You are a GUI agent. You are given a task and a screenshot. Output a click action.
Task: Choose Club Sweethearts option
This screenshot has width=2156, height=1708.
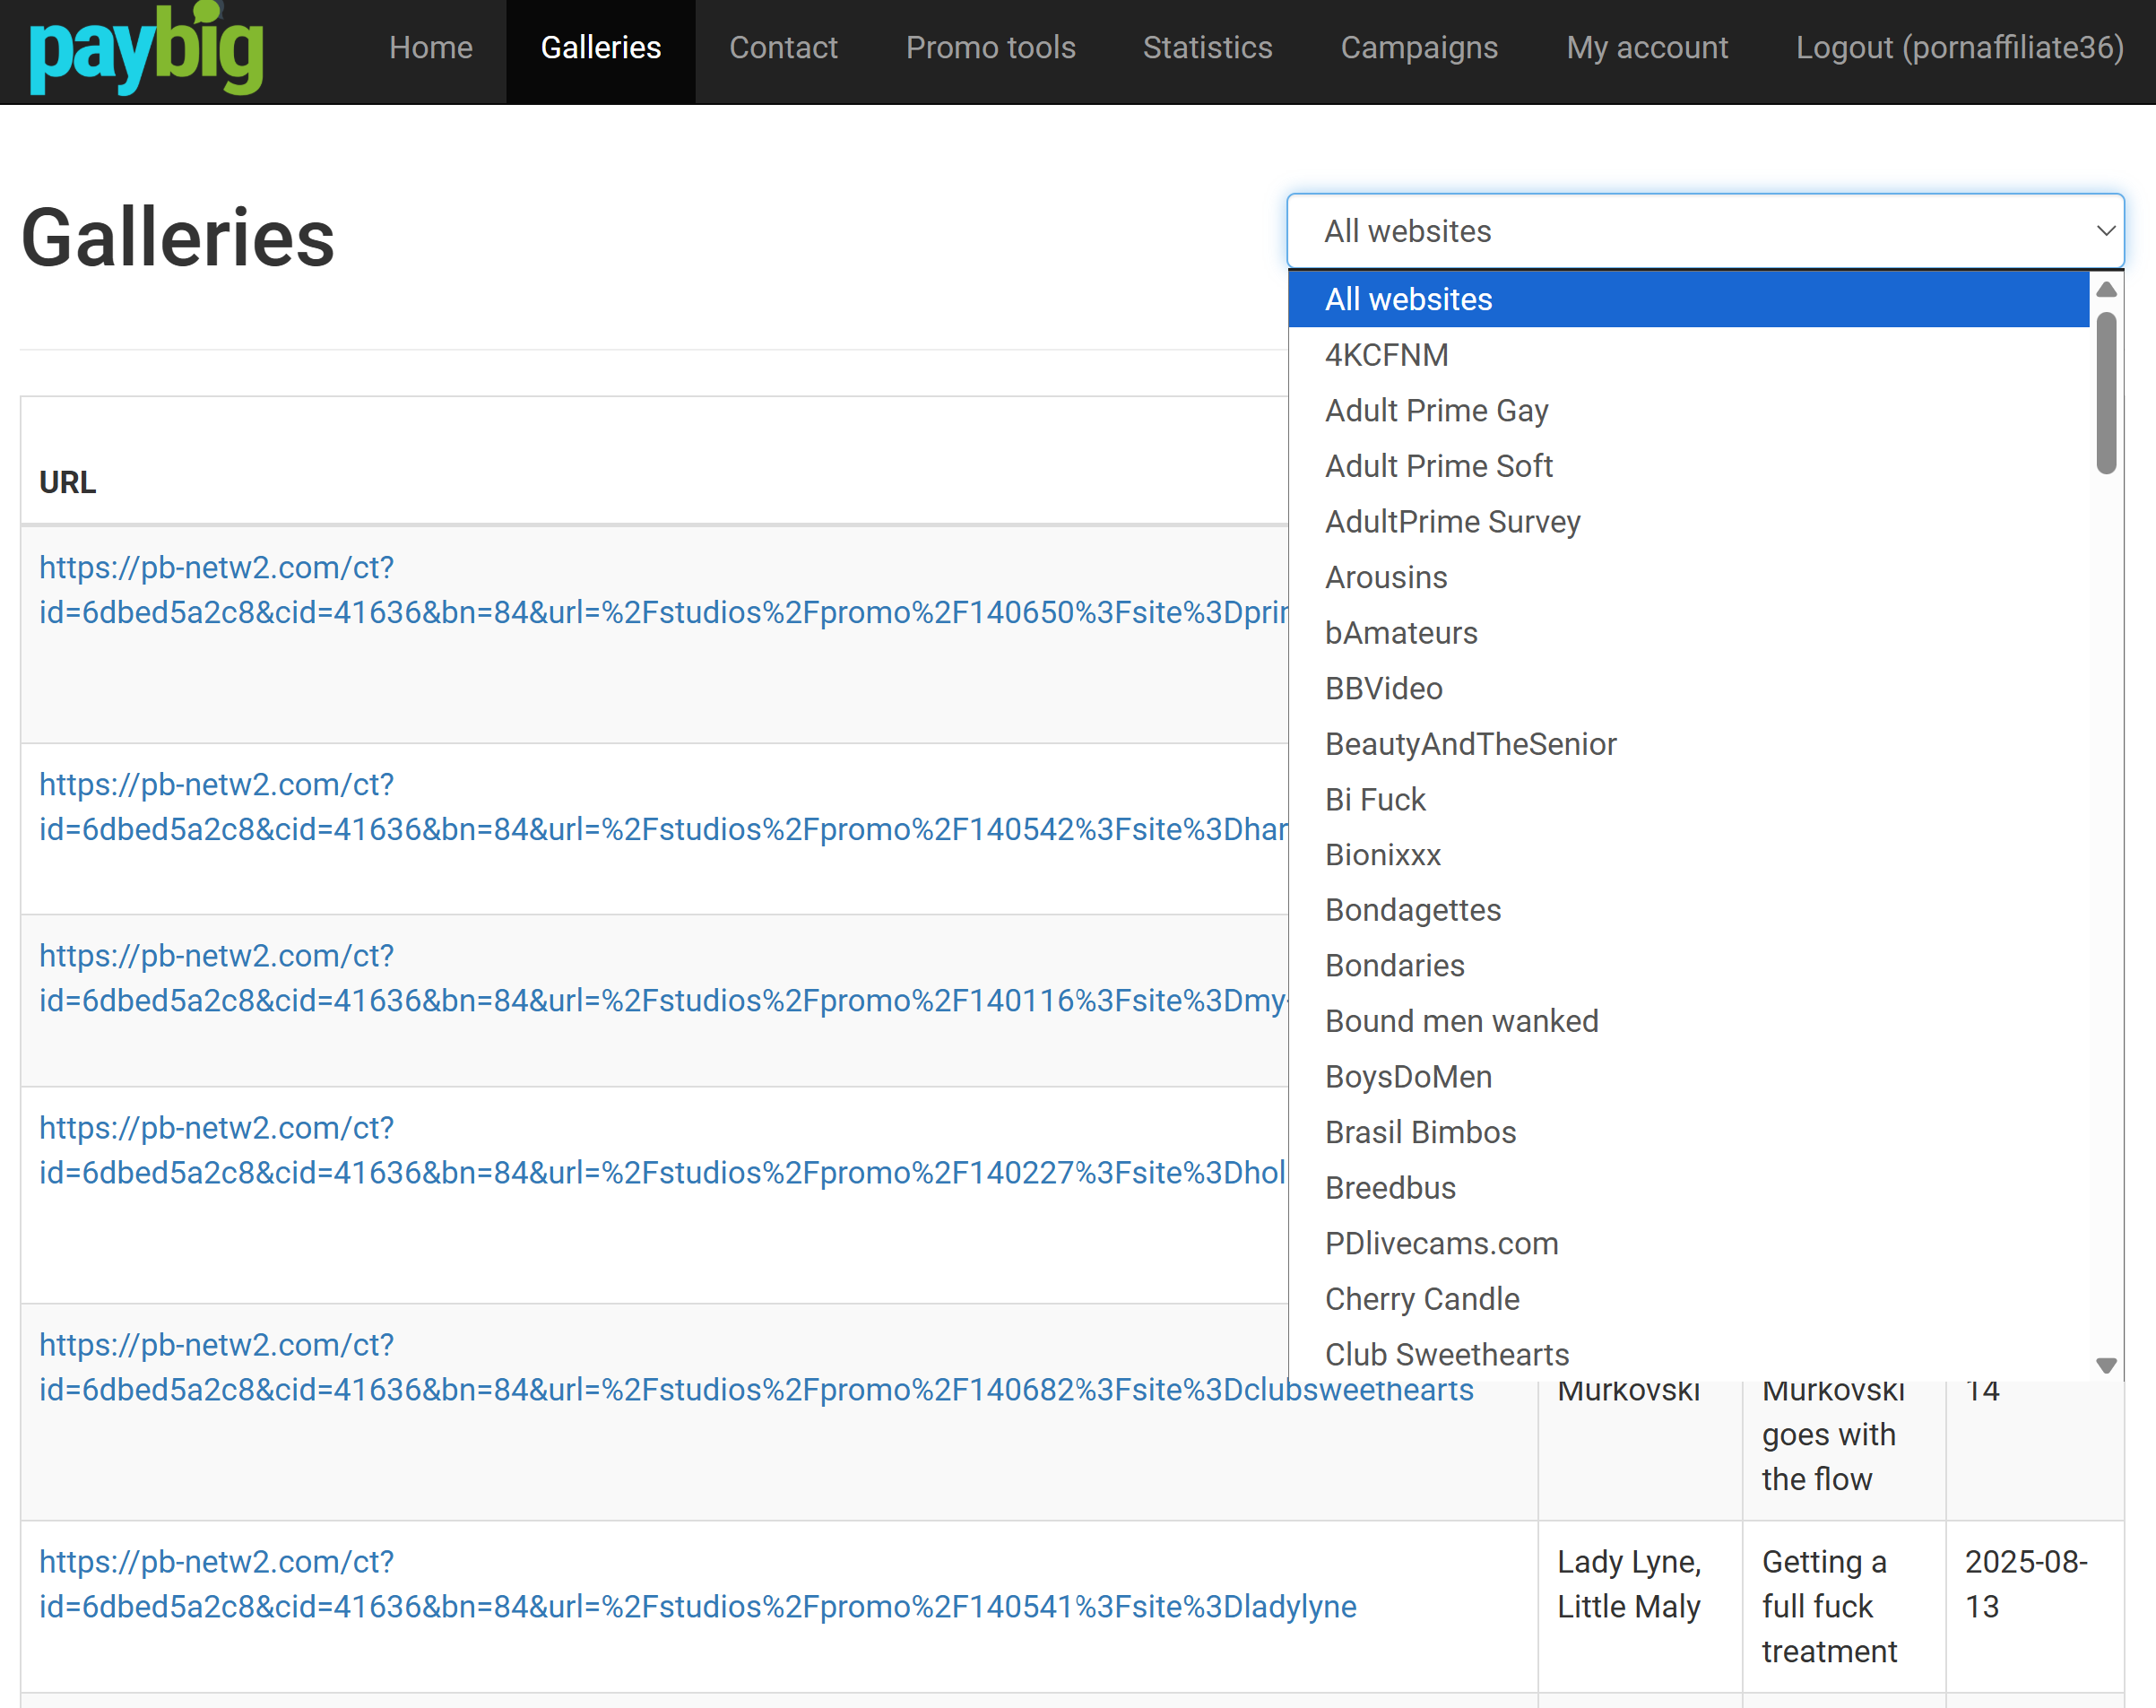click(x=1688, y=1354)
